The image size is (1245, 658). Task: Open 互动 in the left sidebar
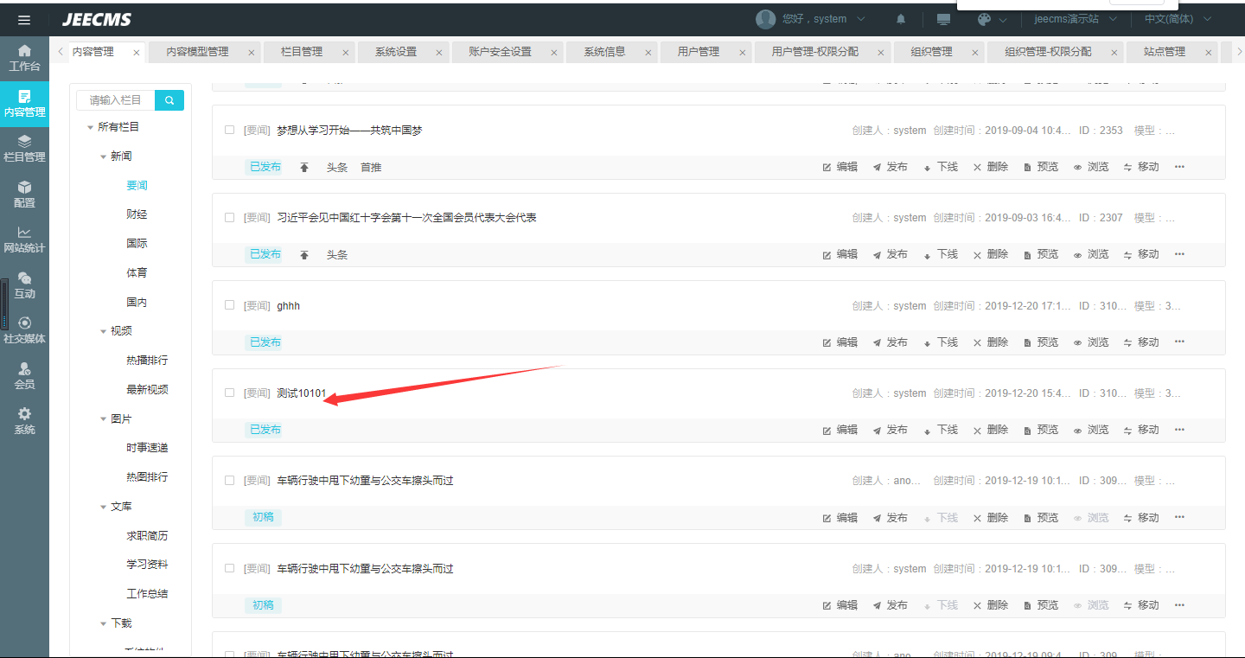(x=24, y=285)
